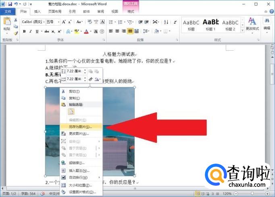275x197 pixels.
Task: Open text effects glowing A icon
Action: [x=69, y=31]
